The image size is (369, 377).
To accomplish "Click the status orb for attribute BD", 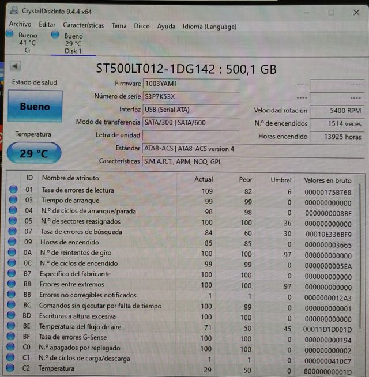I will coord(11,315).
